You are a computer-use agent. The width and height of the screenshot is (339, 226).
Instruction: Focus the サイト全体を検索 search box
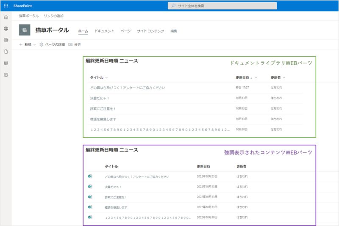pyautogui.click(x=222, y=6)
